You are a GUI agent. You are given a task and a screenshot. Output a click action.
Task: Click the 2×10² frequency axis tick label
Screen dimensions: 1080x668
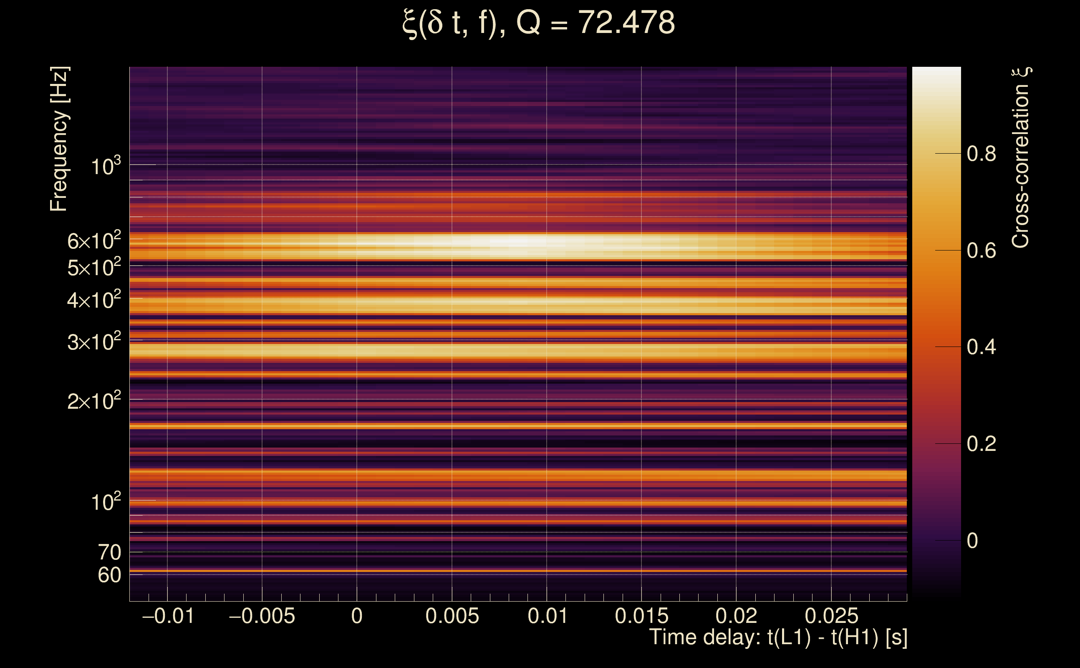pyautogui.click(x=93, y=401)
